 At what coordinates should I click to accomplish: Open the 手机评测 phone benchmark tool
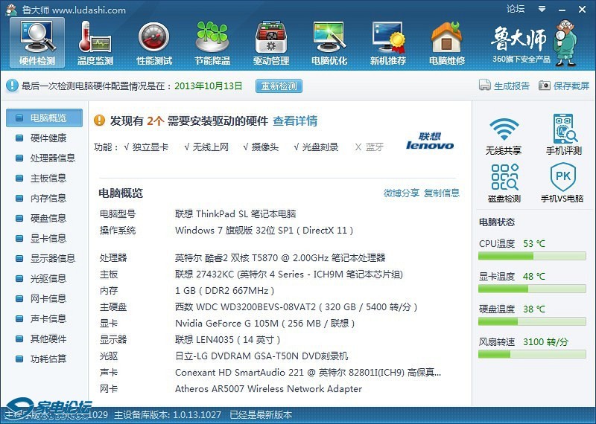tap(564, 135)
